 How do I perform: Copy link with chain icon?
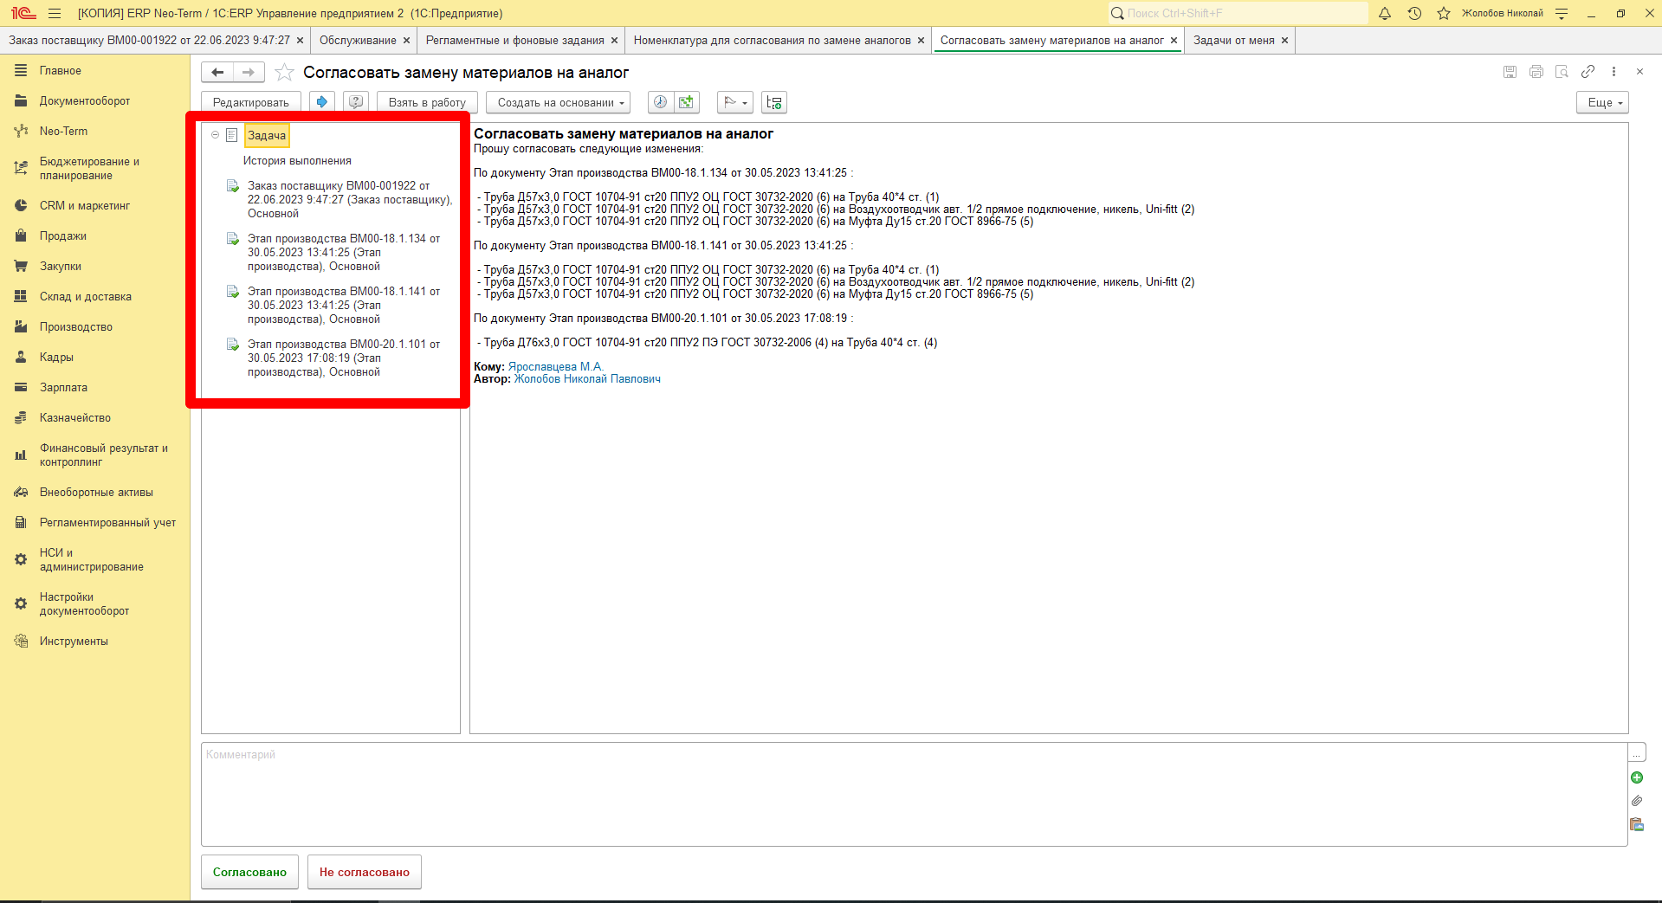1588,72
